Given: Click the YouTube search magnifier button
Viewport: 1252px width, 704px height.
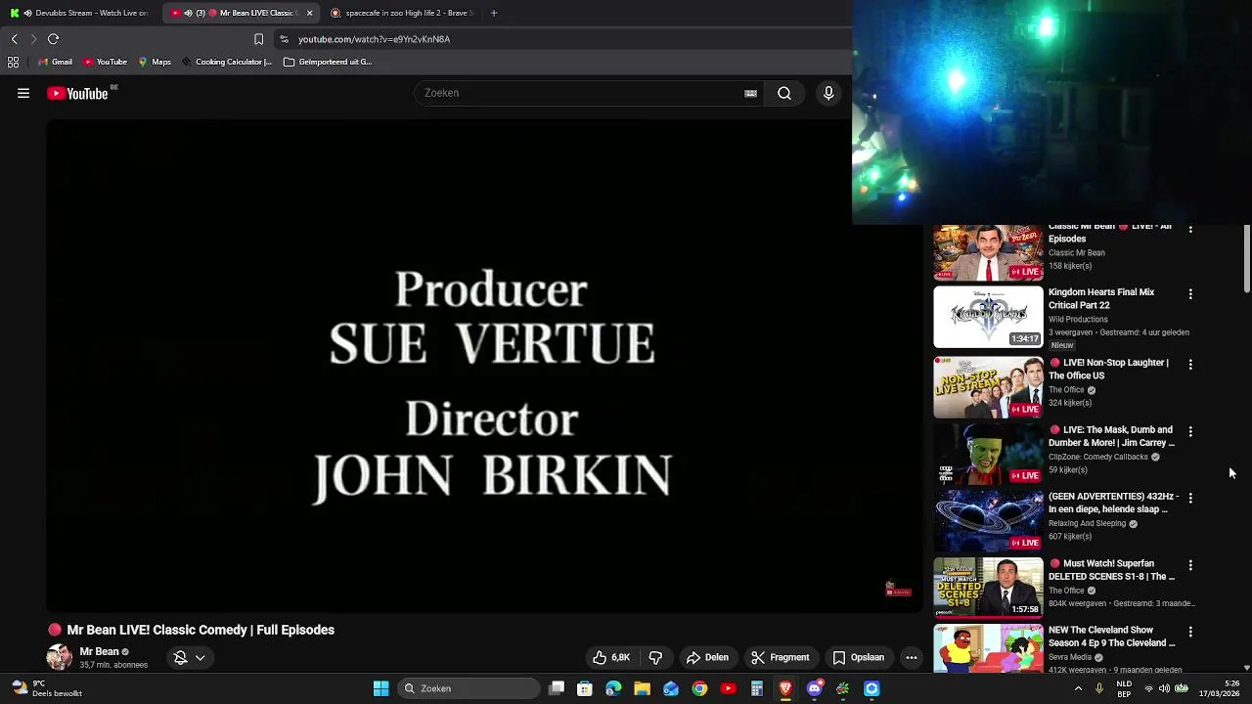Looking at the screenshot, I should pyautogui.click(x=784, y=93).
